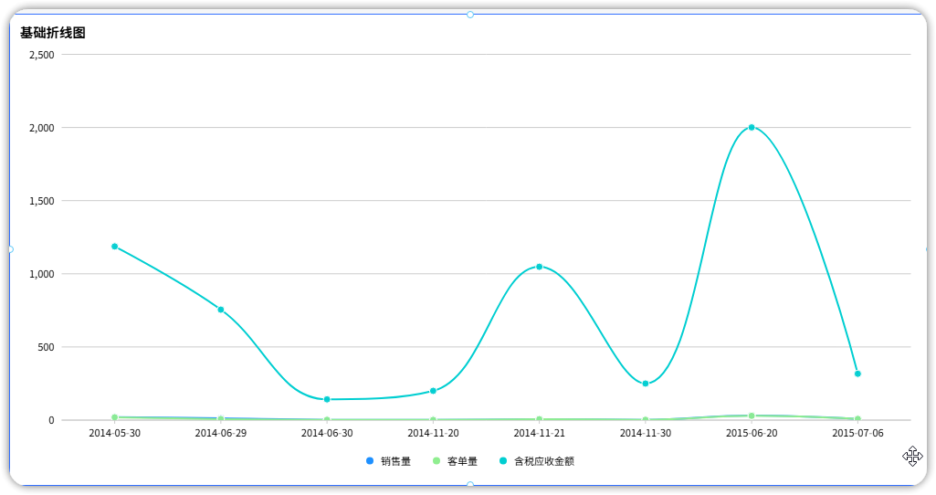Click the y-axis value 1,000

pos(42,274)
